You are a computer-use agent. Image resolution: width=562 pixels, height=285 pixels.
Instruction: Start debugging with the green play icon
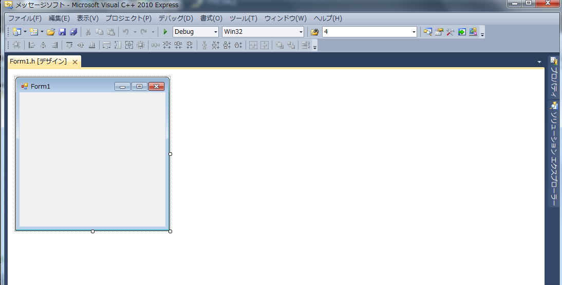click(165, 32)
